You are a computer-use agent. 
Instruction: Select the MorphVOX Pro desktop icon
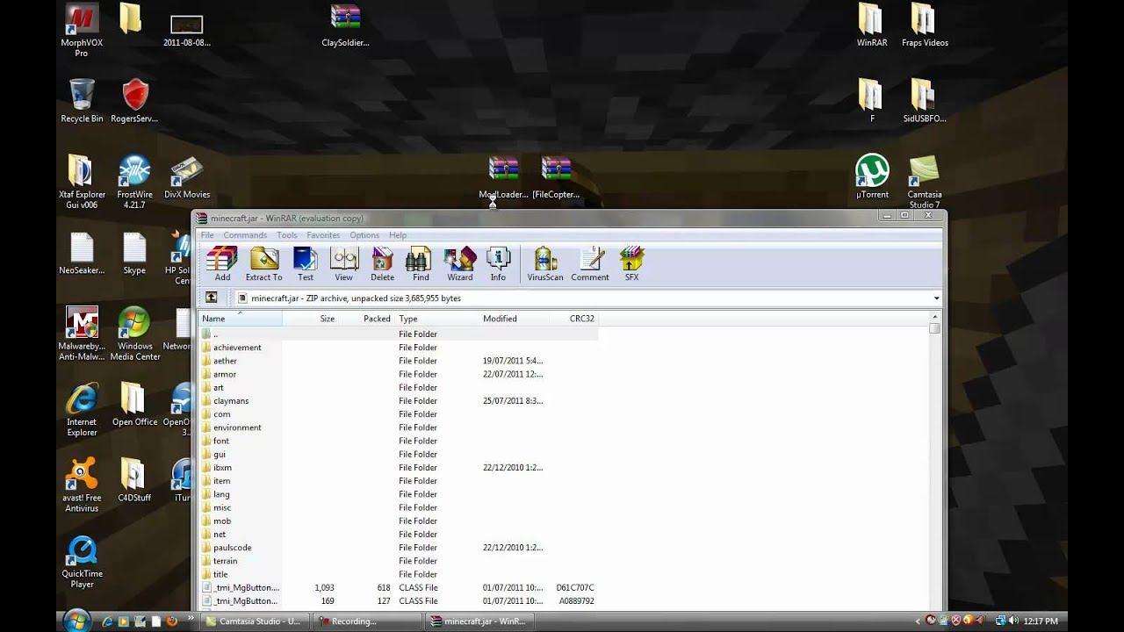[x=82, y=31]
